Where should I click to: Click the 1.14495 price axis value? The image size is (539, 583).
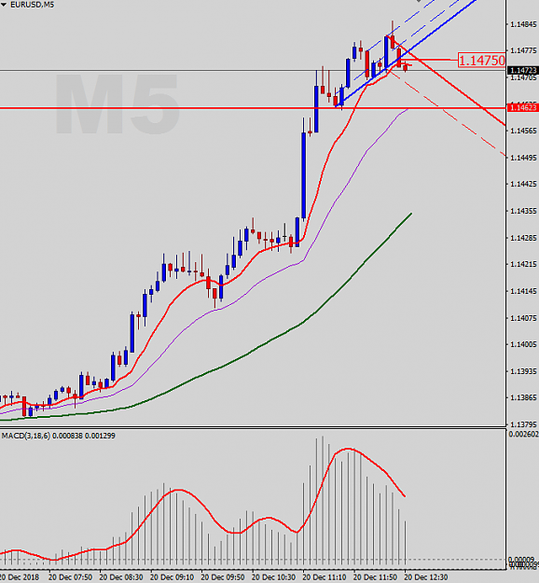pos(524,158)
